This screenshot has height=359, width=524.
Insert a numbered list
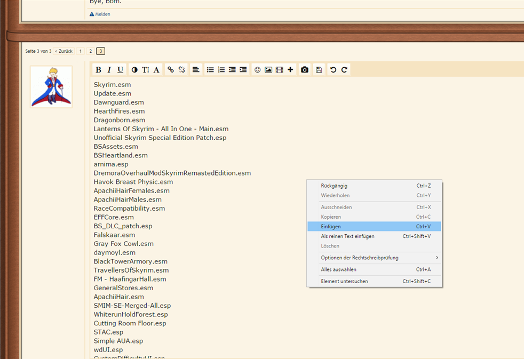coord(221,70)
